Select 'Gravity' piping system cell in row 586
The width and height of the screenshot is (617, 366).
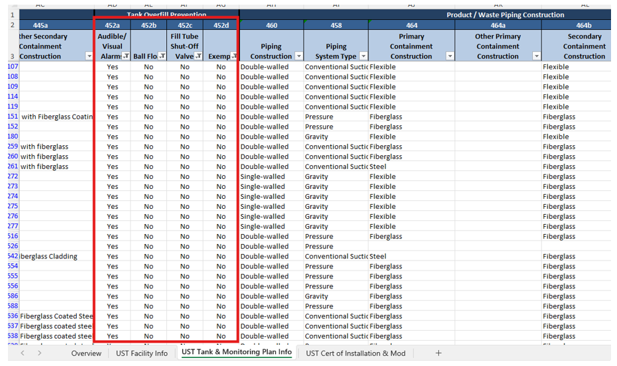(x=336, y=296)
